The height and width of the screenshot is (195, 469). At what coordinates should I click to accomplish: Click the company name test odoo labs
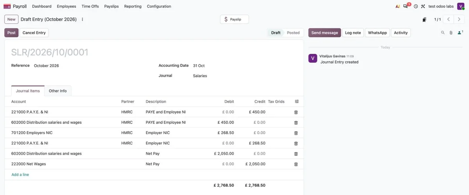pyautogui.click(x=441, y=6)
